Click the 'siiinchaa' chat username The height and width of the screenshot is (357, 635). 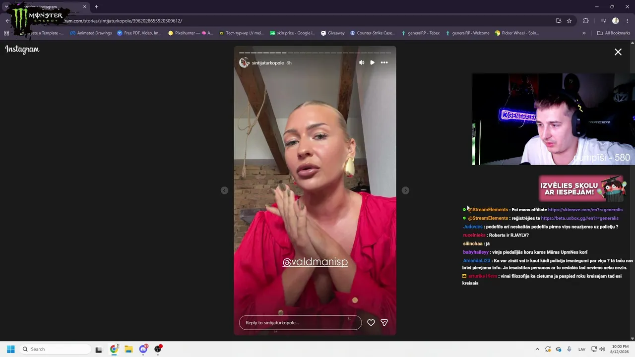tap(473, 244)
